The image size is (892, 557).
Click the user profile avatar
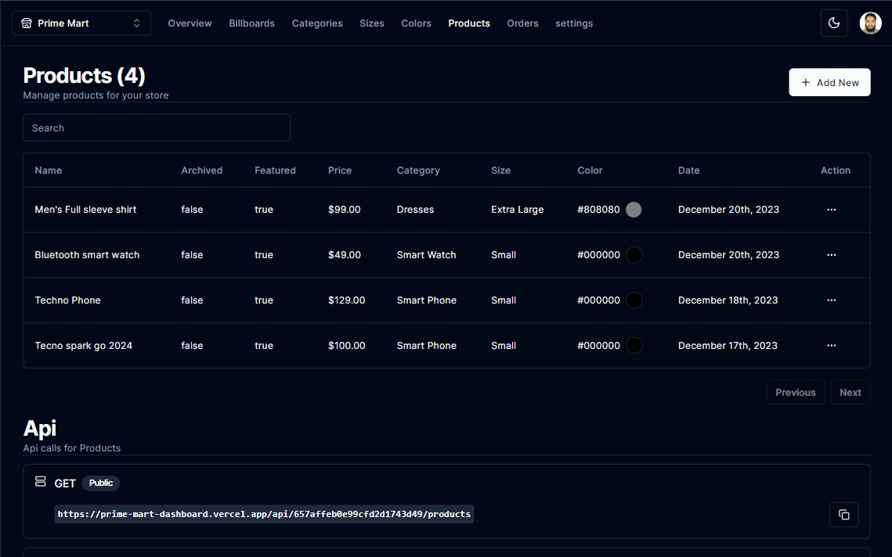870,23
